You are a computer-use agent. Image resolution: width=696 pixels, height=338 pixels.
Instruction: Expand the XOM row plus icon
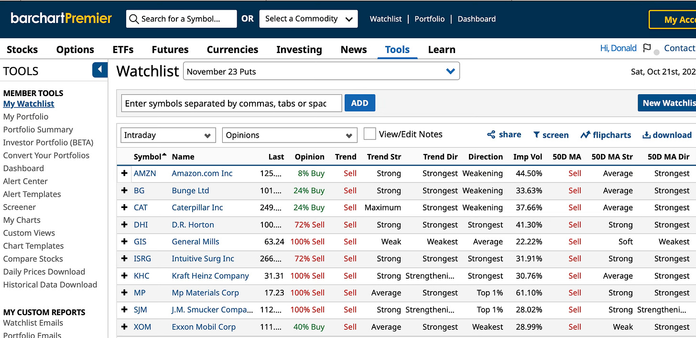124,327
